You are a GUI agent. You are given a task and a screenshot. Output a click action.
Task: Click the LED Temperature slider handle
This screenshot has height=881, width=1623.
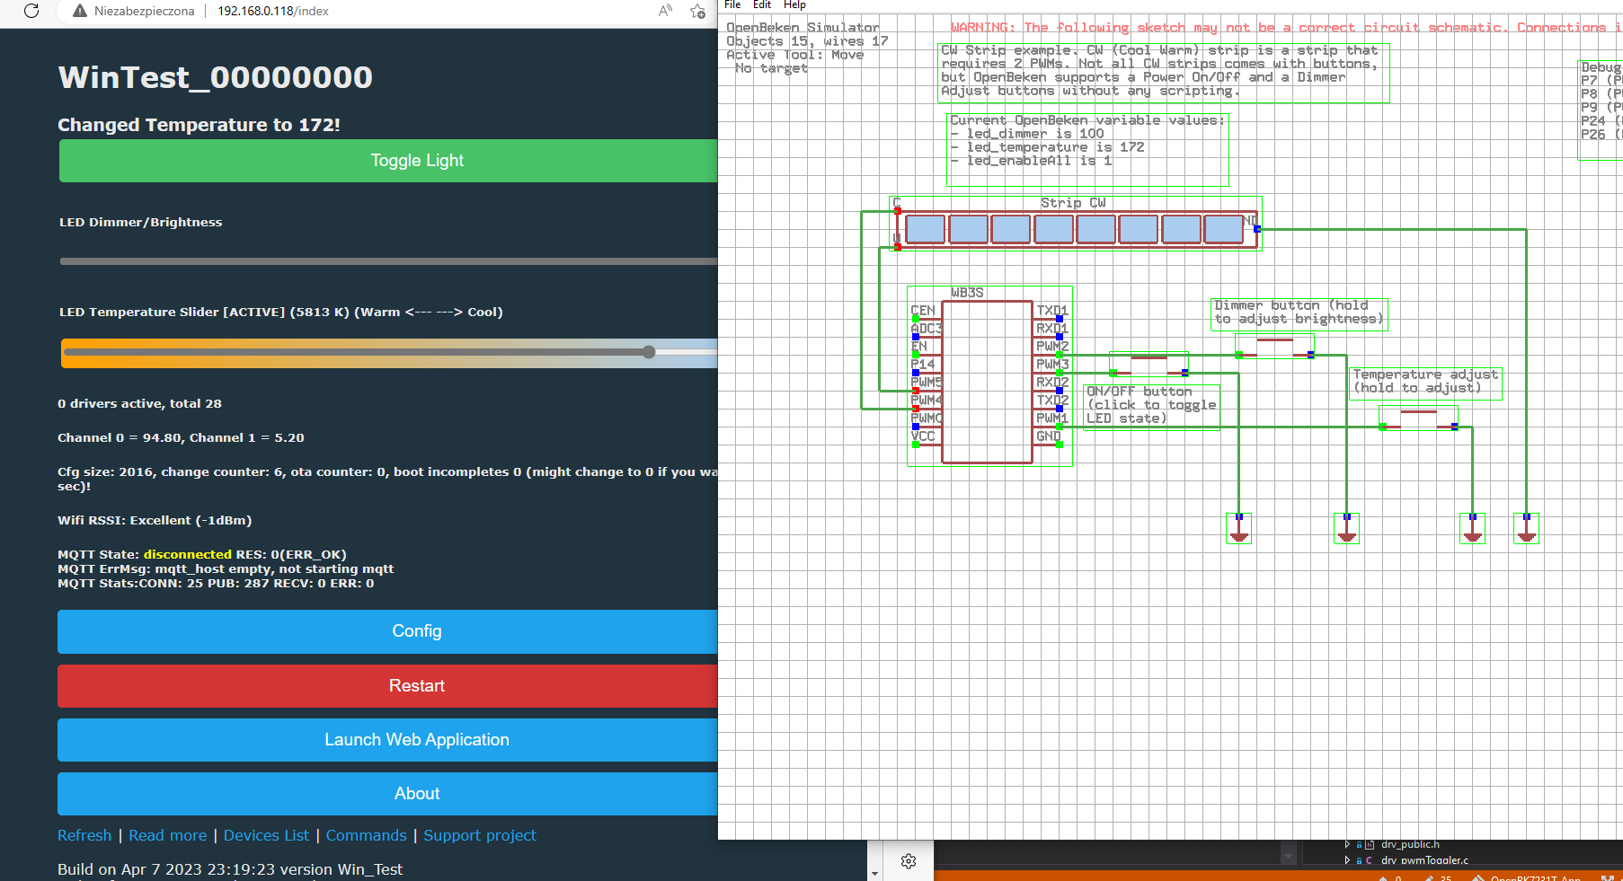pos(649,352)
